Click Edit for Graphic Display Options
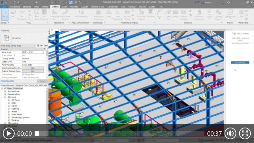 [x=33, y=71]
